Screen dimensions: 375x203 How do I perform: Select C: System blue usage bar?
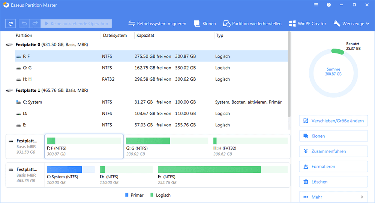tap(71, 169)
